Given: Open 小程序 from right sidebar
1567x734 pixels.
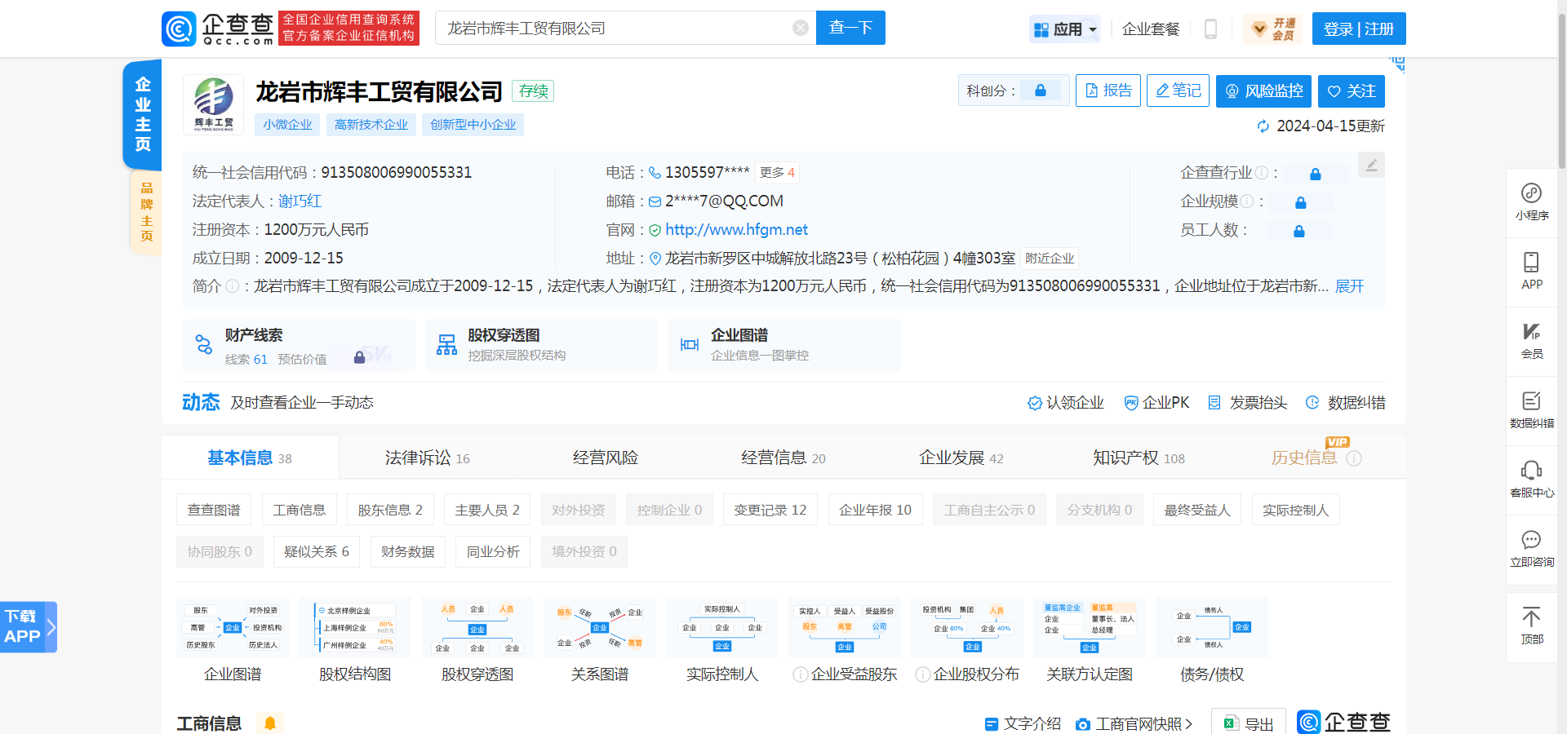Looking at the screenshot, I should [1532, 202].
